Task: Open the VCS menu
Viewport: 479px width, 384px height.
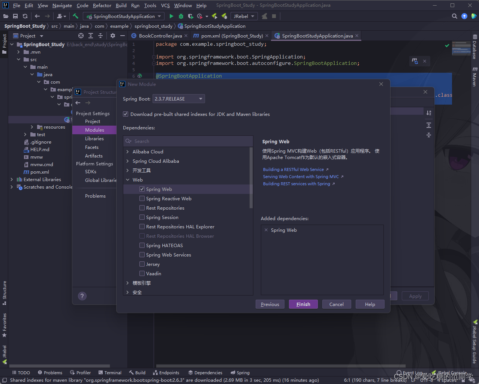Action: point(165,5)
